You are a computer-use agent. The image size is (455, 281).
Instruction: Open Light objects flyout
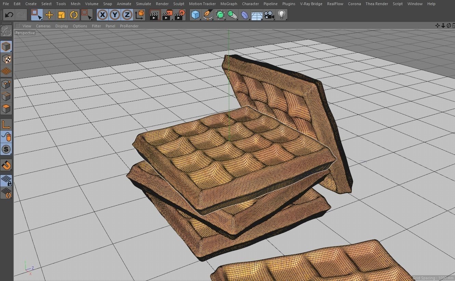tap(282, 15)
